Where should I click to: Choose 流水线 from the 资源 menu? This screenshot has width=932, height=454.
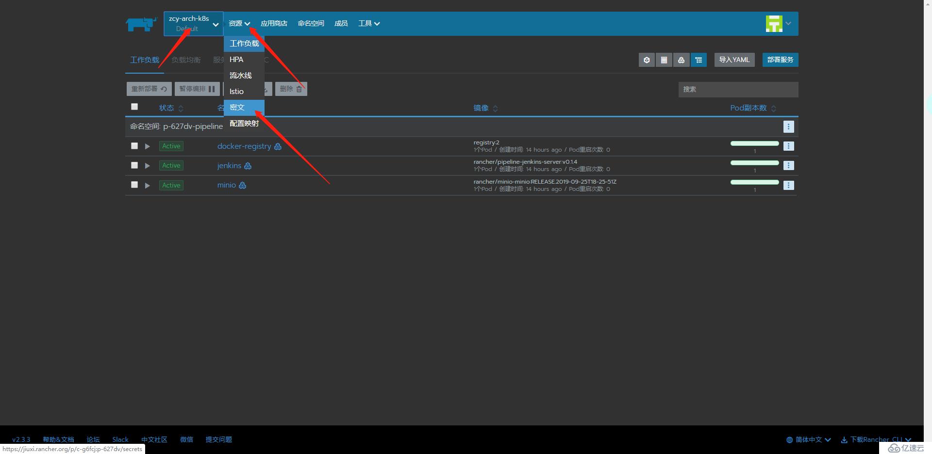[244, 76]
